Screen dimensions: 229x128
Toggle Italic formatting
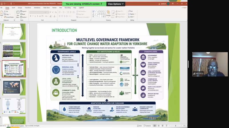33,16
